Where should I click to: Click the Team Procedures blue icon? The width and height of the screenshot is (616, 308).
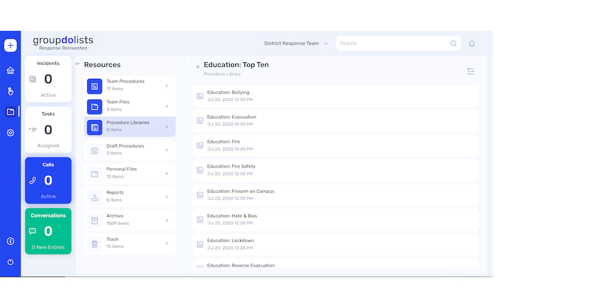point(95,86)
